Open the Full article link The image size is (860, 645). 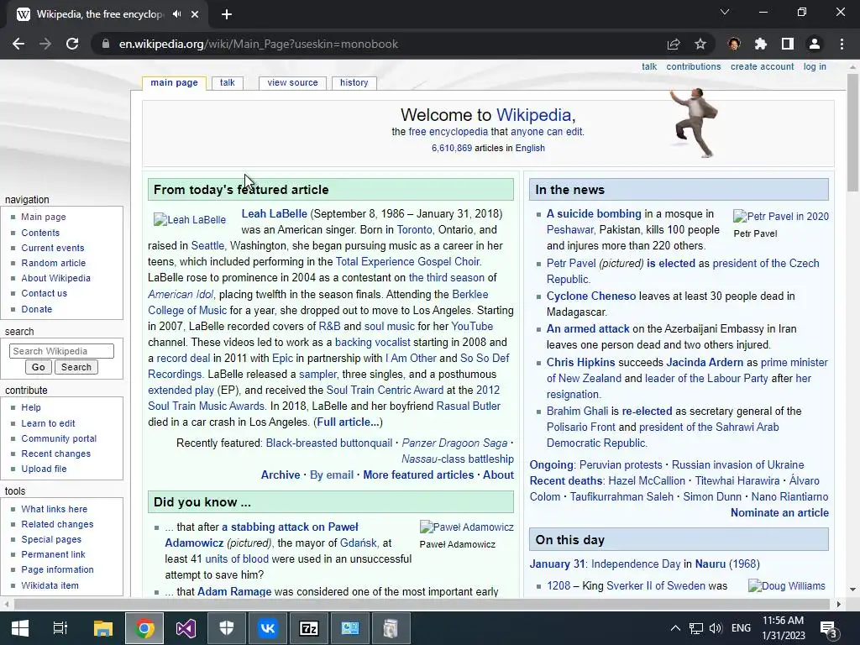(348, 422)
